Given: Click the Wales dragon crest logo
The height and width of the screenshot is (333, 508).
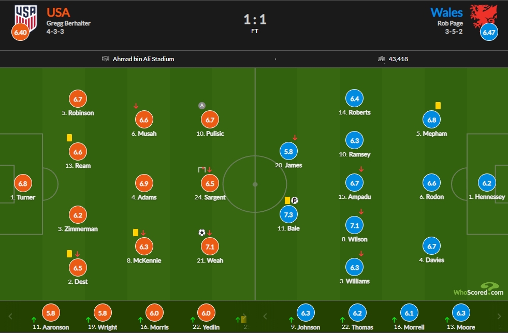Looking at the screenshot, I should (x=483, y=16).
